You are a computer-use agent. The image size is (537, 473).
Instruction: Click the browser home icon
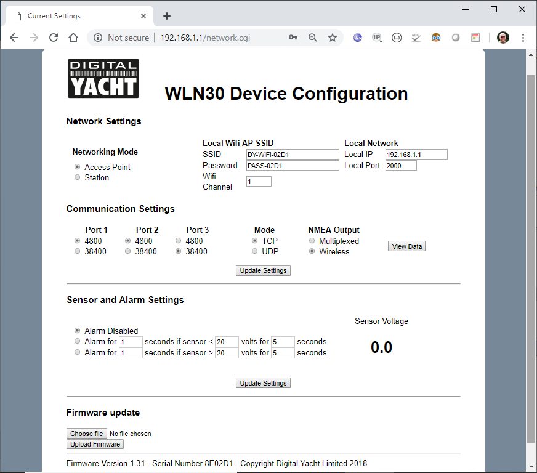point(73,38)
